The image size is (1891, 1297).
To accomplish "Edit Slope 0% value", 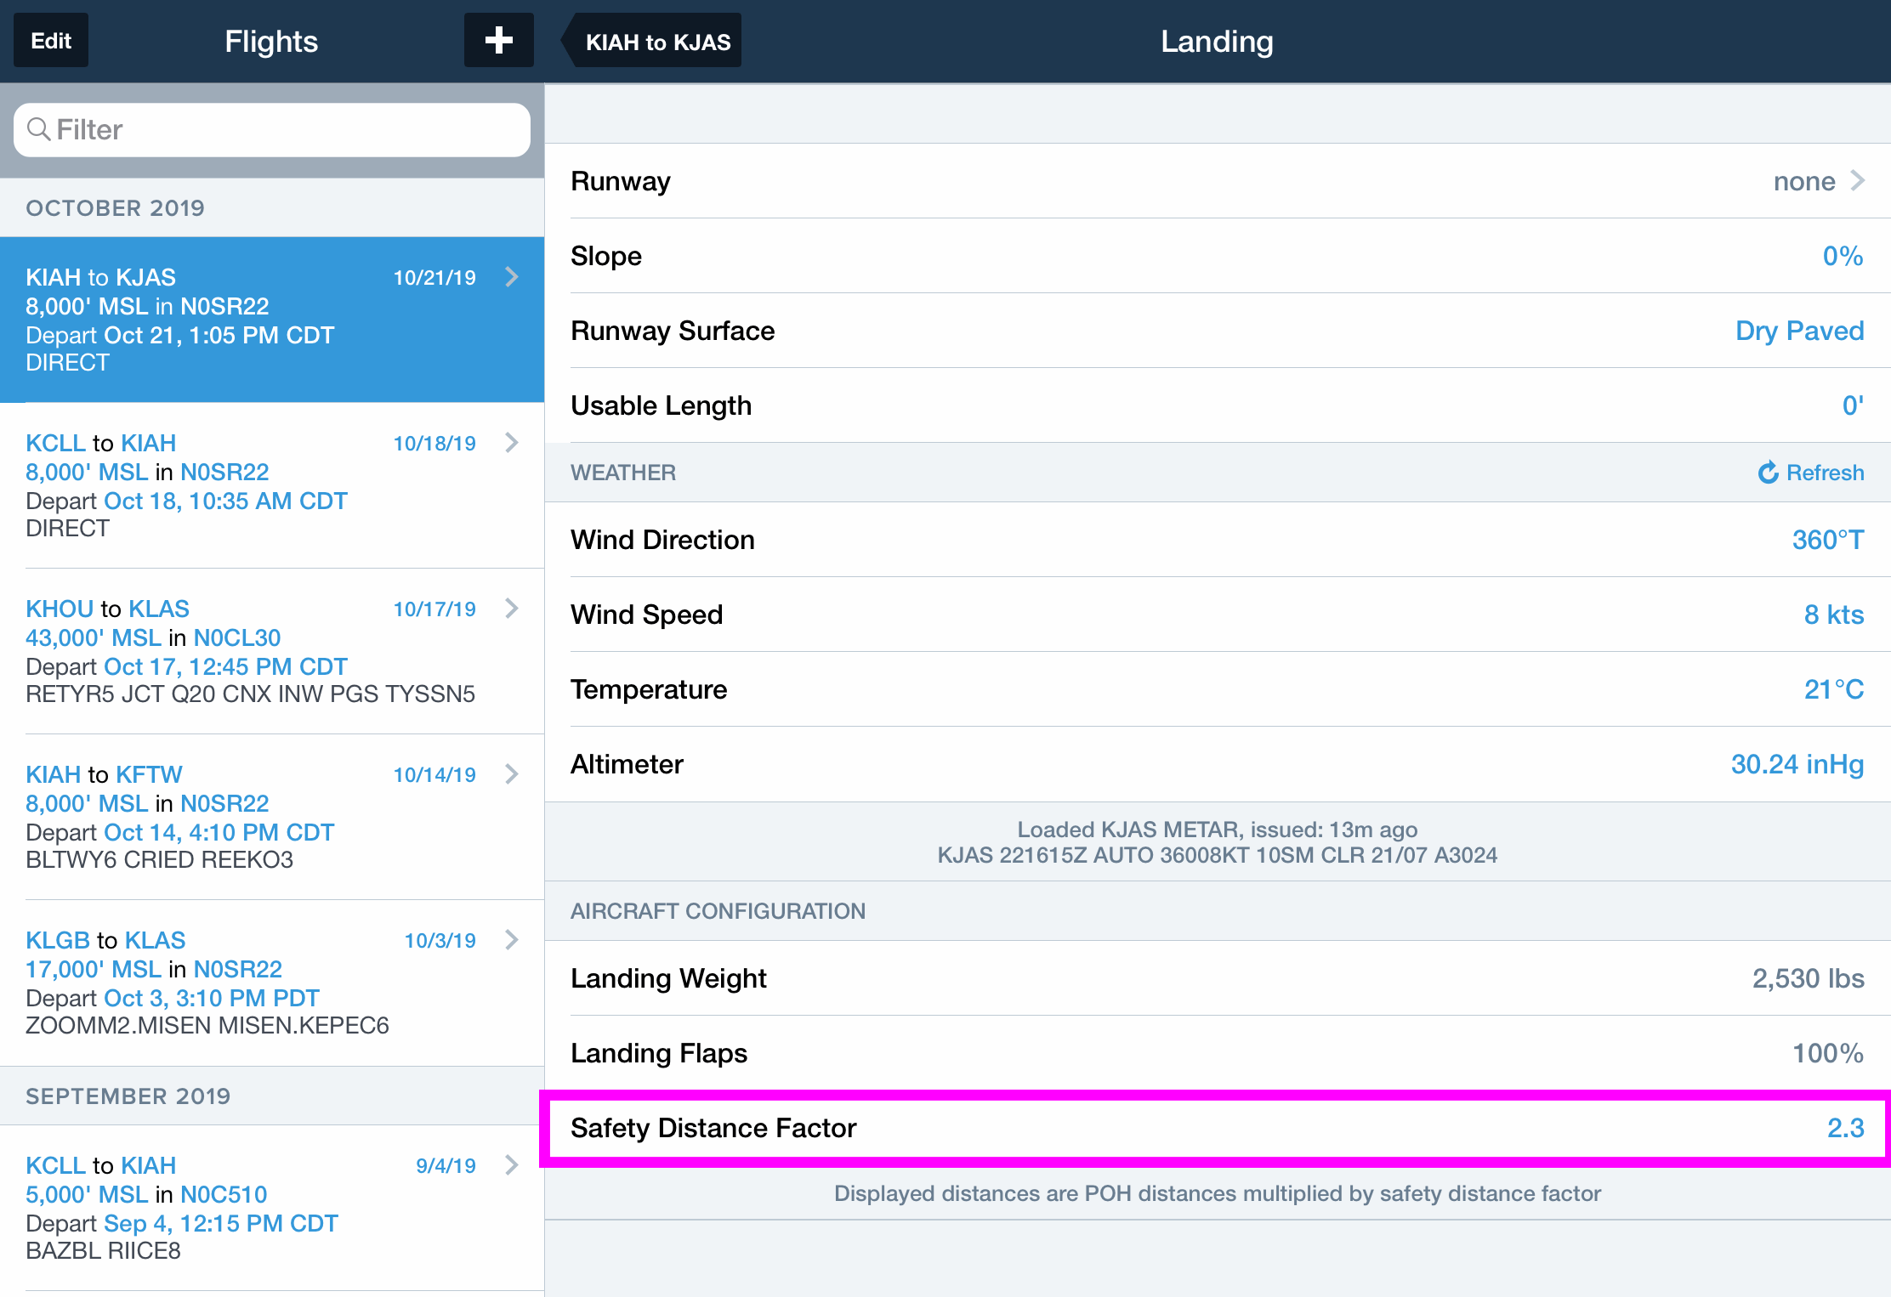I will tap(1842, 256).
